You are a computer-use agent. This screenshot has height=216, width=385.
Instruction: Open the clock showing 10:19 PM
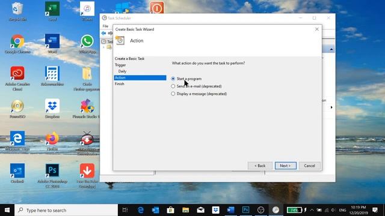coord(359,210)
